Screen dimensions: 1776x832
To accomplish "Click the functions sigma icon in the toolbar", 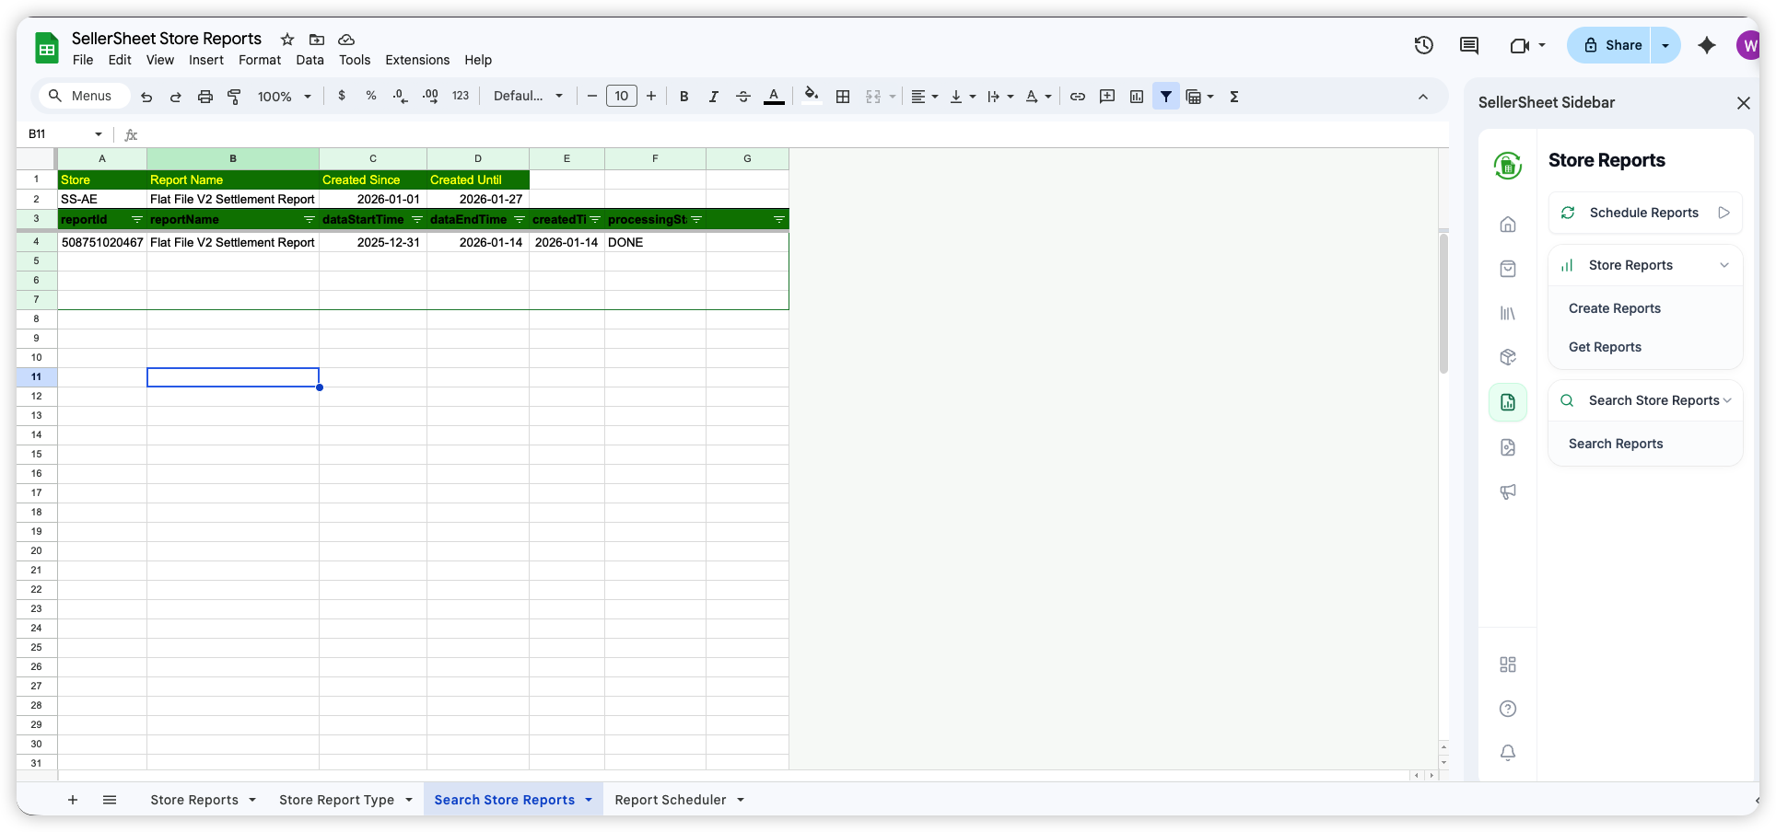I will (1234, 96).
